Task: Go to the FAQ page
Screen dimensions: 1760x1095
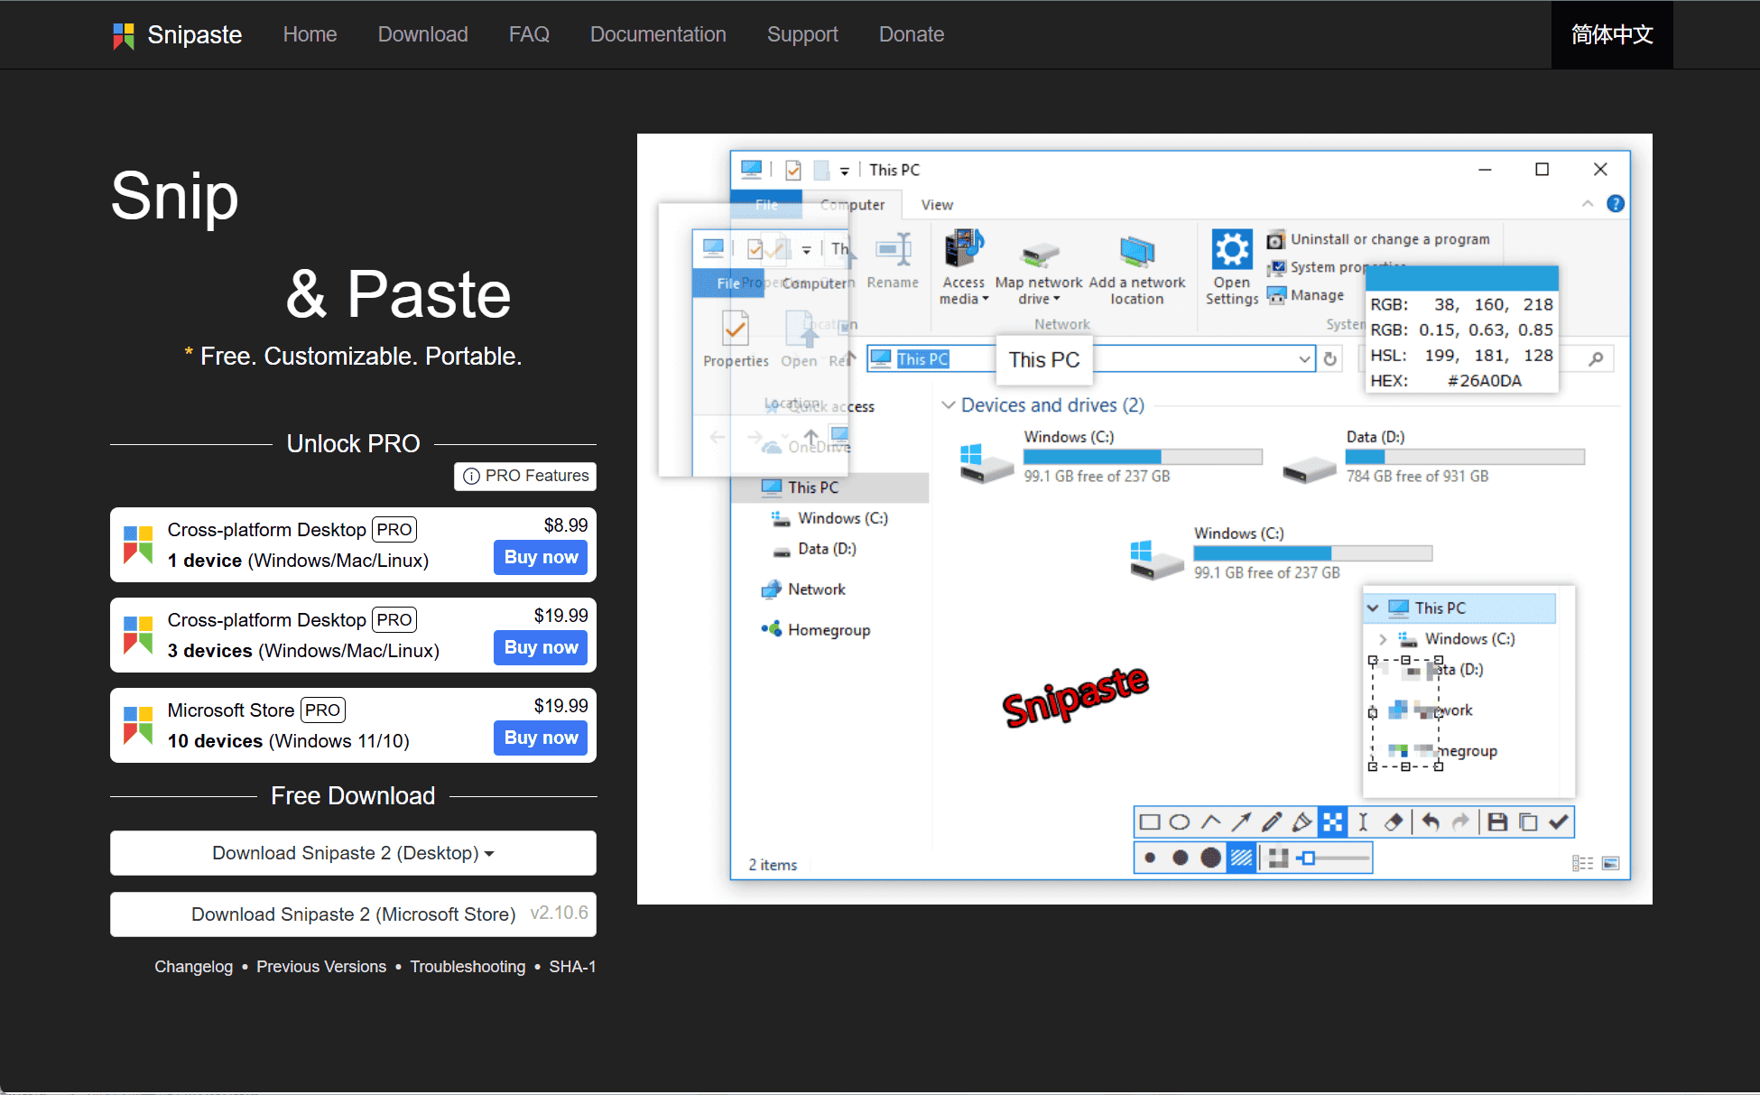Action: pyautogui.click(x=529, y=34)
